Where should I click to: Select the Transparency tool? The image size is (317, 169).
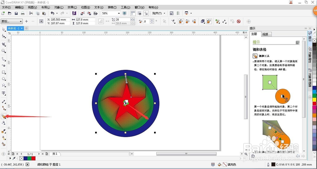pos(3,123)
